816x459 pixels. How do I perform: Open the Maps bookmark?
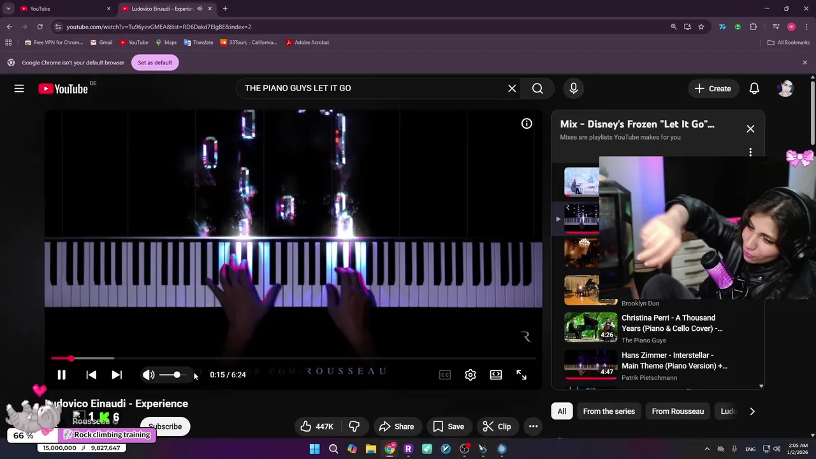point(166,43)
